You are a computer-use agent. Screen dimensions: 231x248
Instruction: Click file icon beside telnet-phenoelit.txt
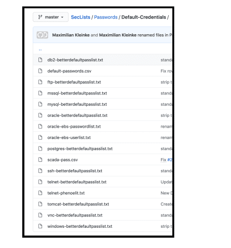click(40, 193)
